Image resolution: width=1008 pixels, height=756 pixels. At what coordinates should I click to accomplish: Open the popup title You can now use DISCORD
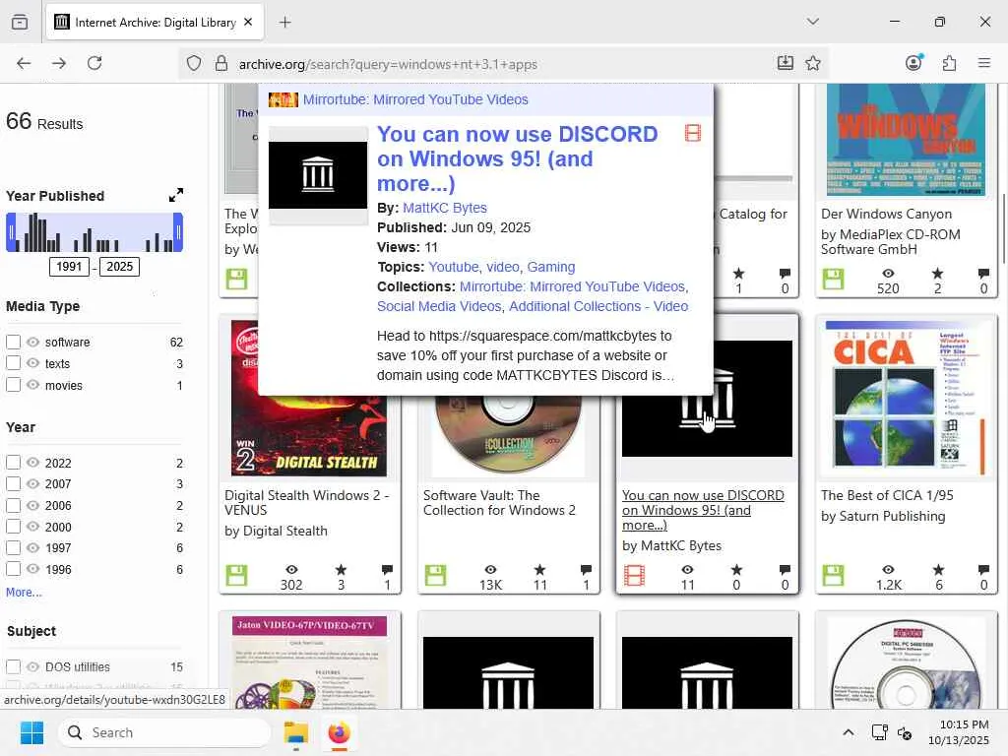pos(517,158)
